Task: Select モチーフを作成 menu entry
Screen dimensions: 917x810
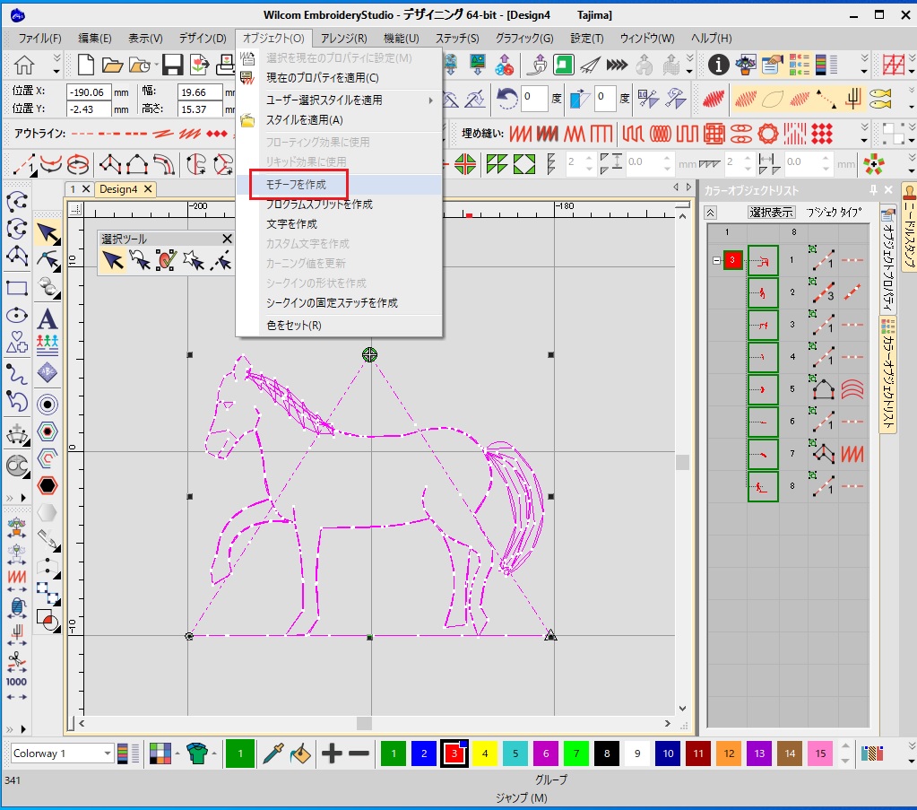Action: pos(339,185)
